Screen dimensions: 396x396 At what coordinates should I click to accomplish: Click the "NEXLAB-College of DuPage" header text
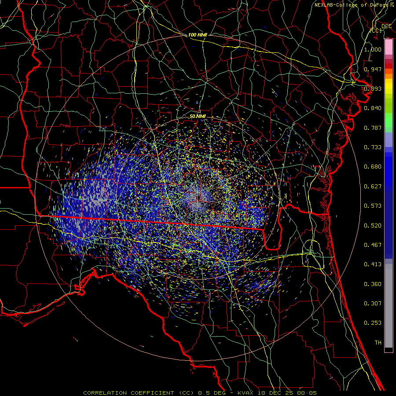point(351,5)
